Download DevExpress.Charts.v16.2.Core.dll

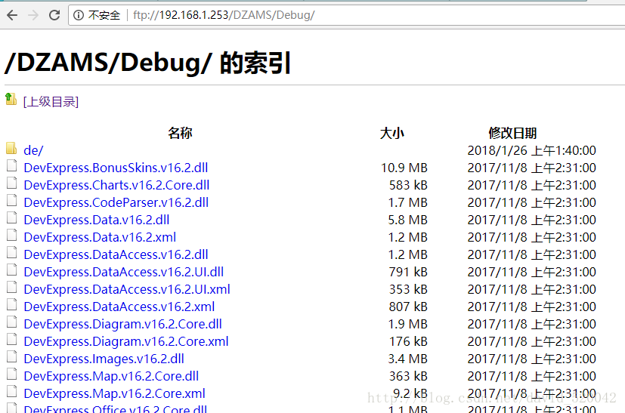116,185
